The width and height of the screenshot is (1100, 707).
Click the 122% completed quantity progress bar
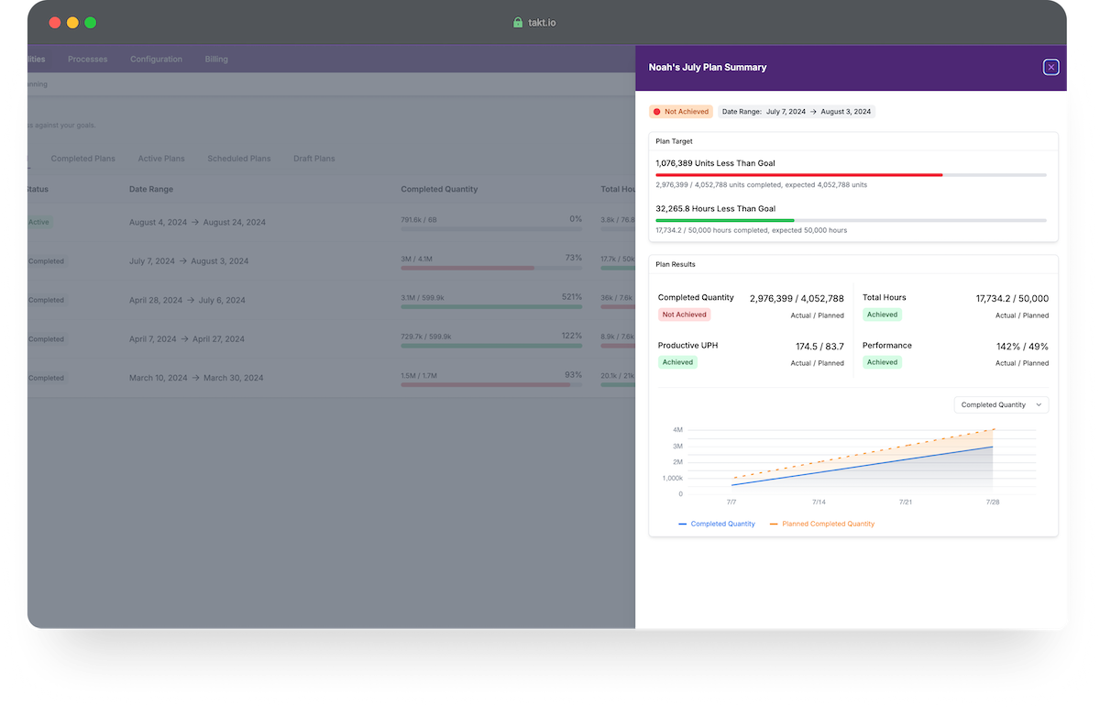tap(491, 346)
